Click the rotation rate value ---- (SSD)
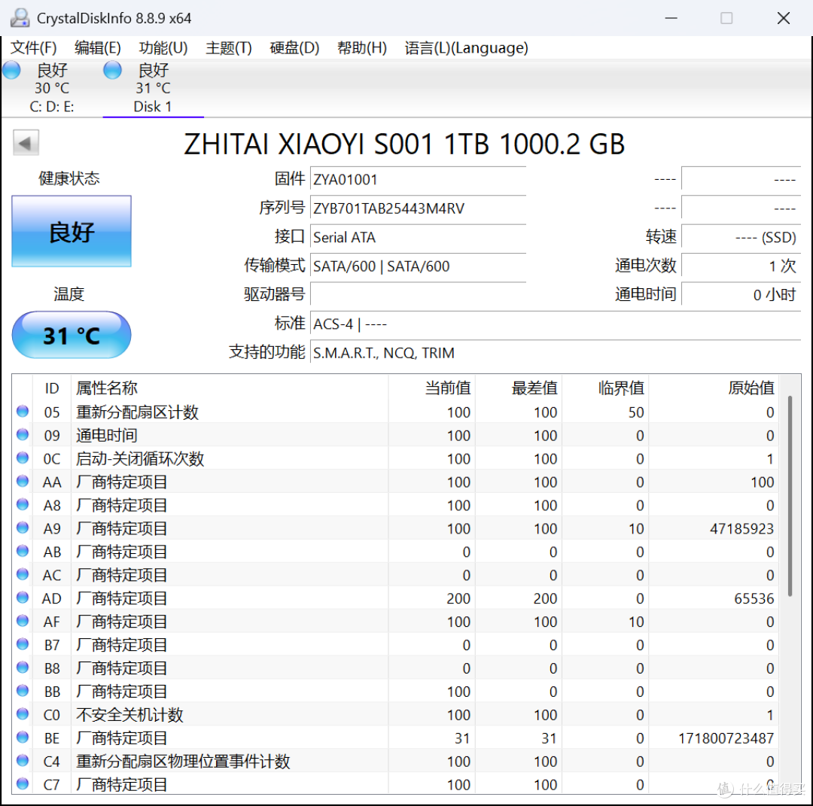The width and height of the screenshot is (813, 806). click(741, 237)
